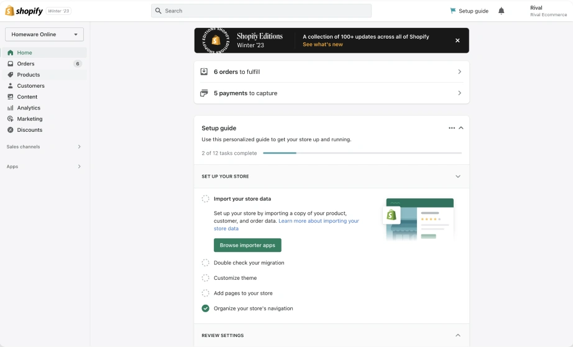Click the search magnifier icon

158,11
